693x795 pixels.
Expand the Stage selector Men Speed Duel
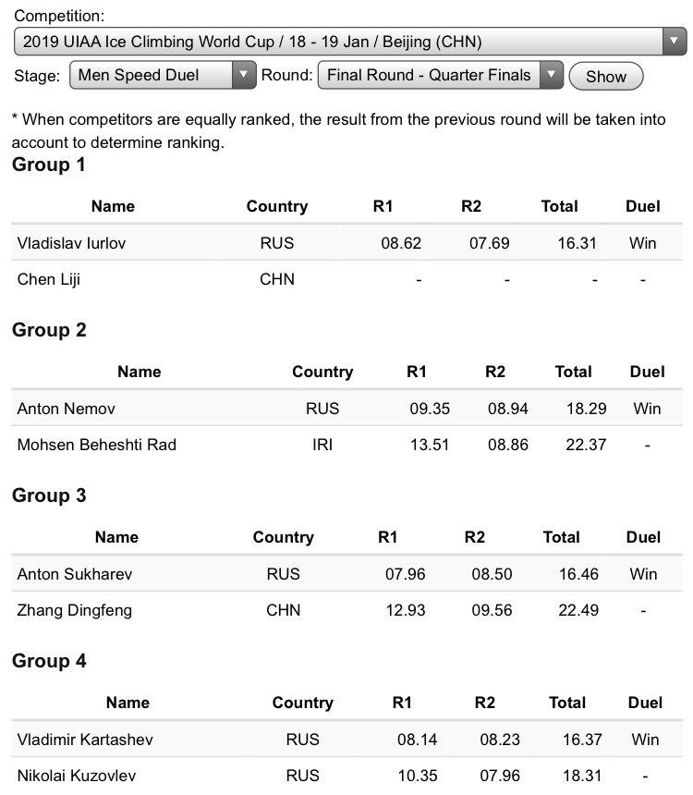click(162, 76)
